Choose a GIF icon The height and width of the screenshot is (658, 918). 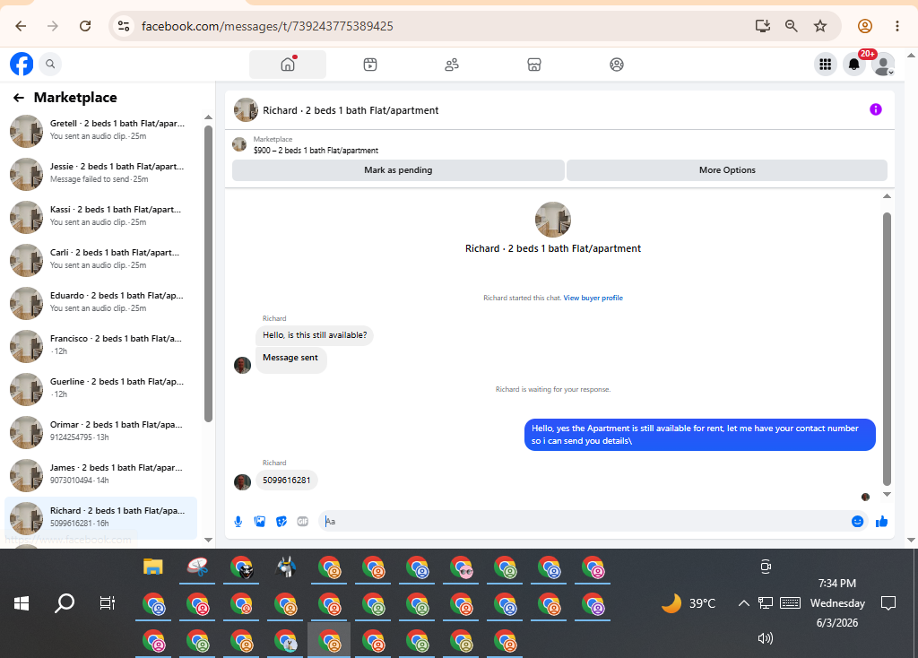coord(303,522)
